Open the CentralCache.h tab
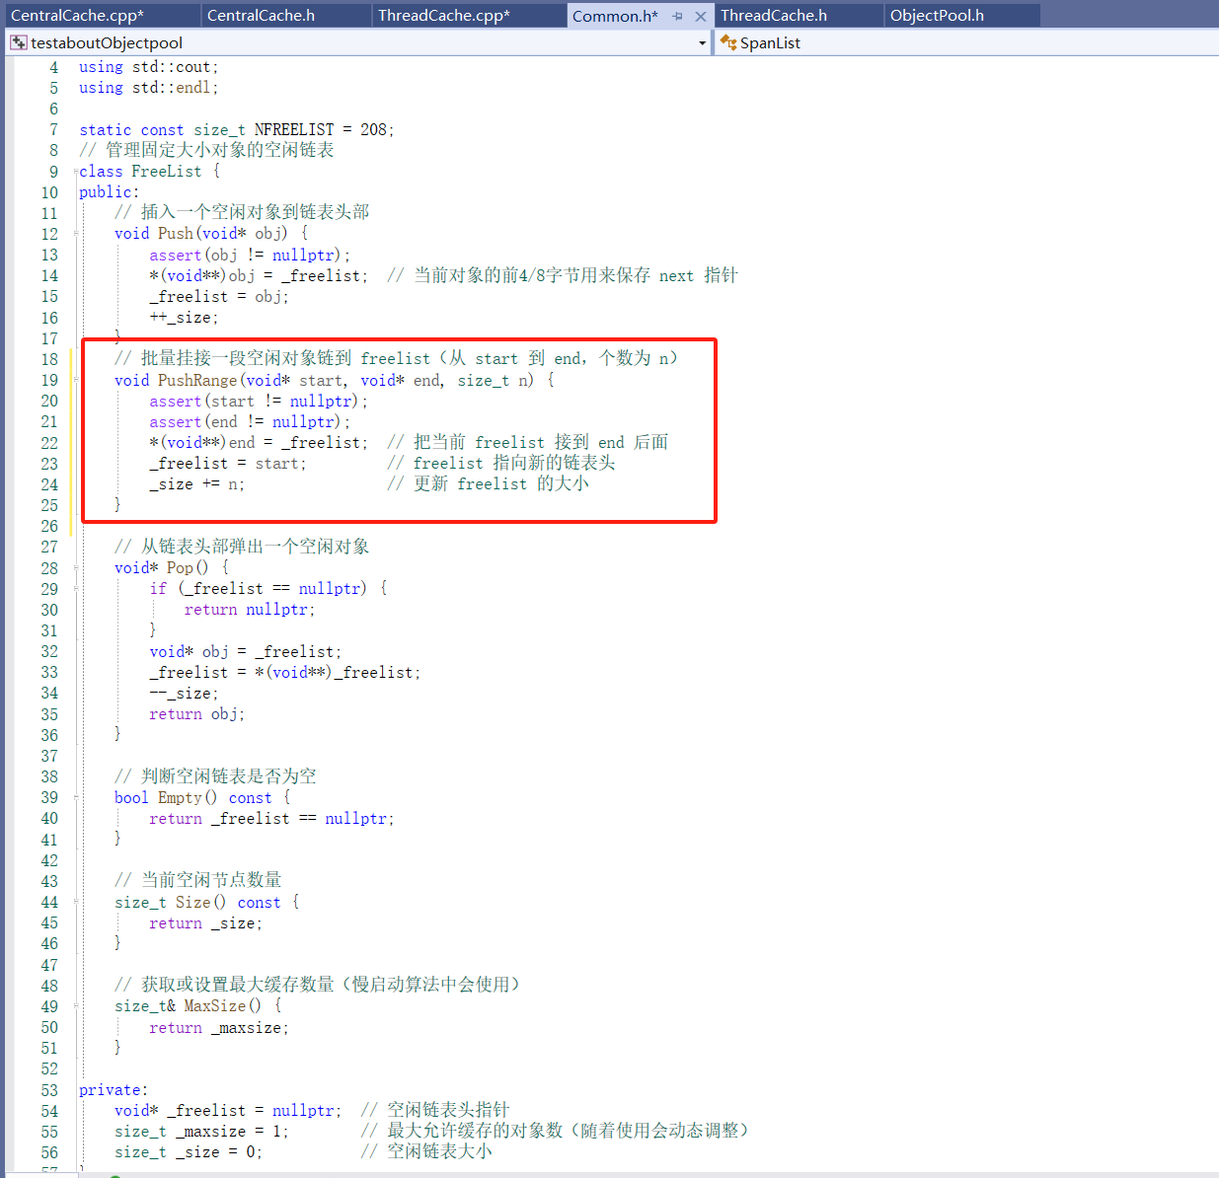Viewport: 1219px width, 1178px height. point(261,15)
